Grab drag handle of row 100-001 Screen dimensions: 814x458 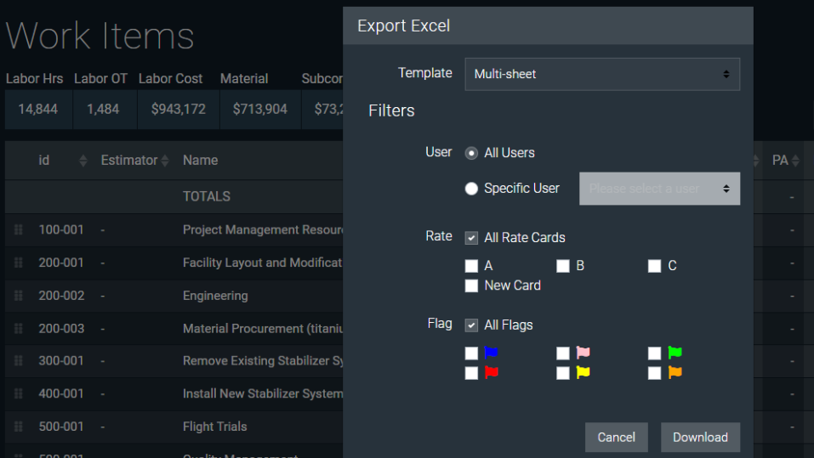tap(18, 229)
